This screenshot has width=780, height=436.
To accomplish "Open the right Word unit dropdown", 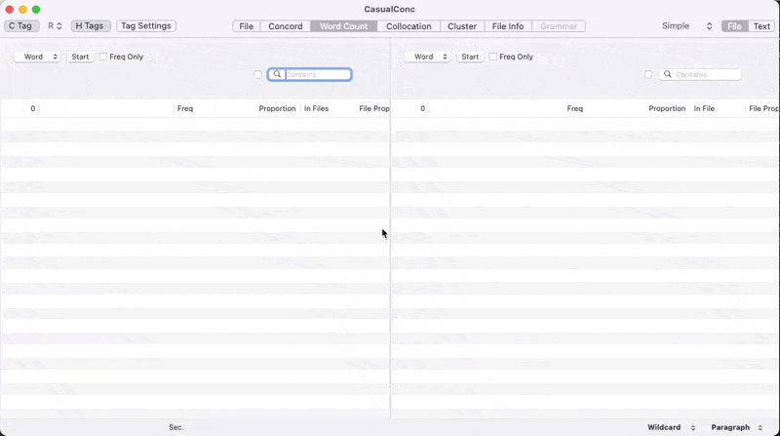I will 427,57.
